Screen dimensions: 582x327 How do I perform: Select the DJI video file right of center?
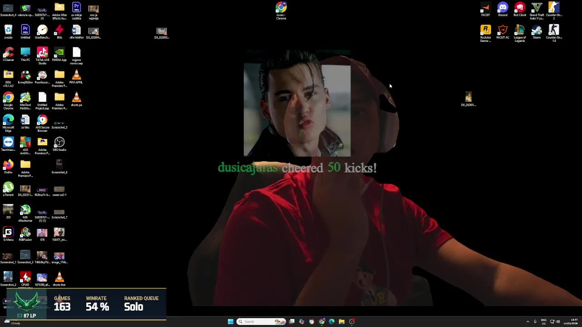(x=468, y=99)
